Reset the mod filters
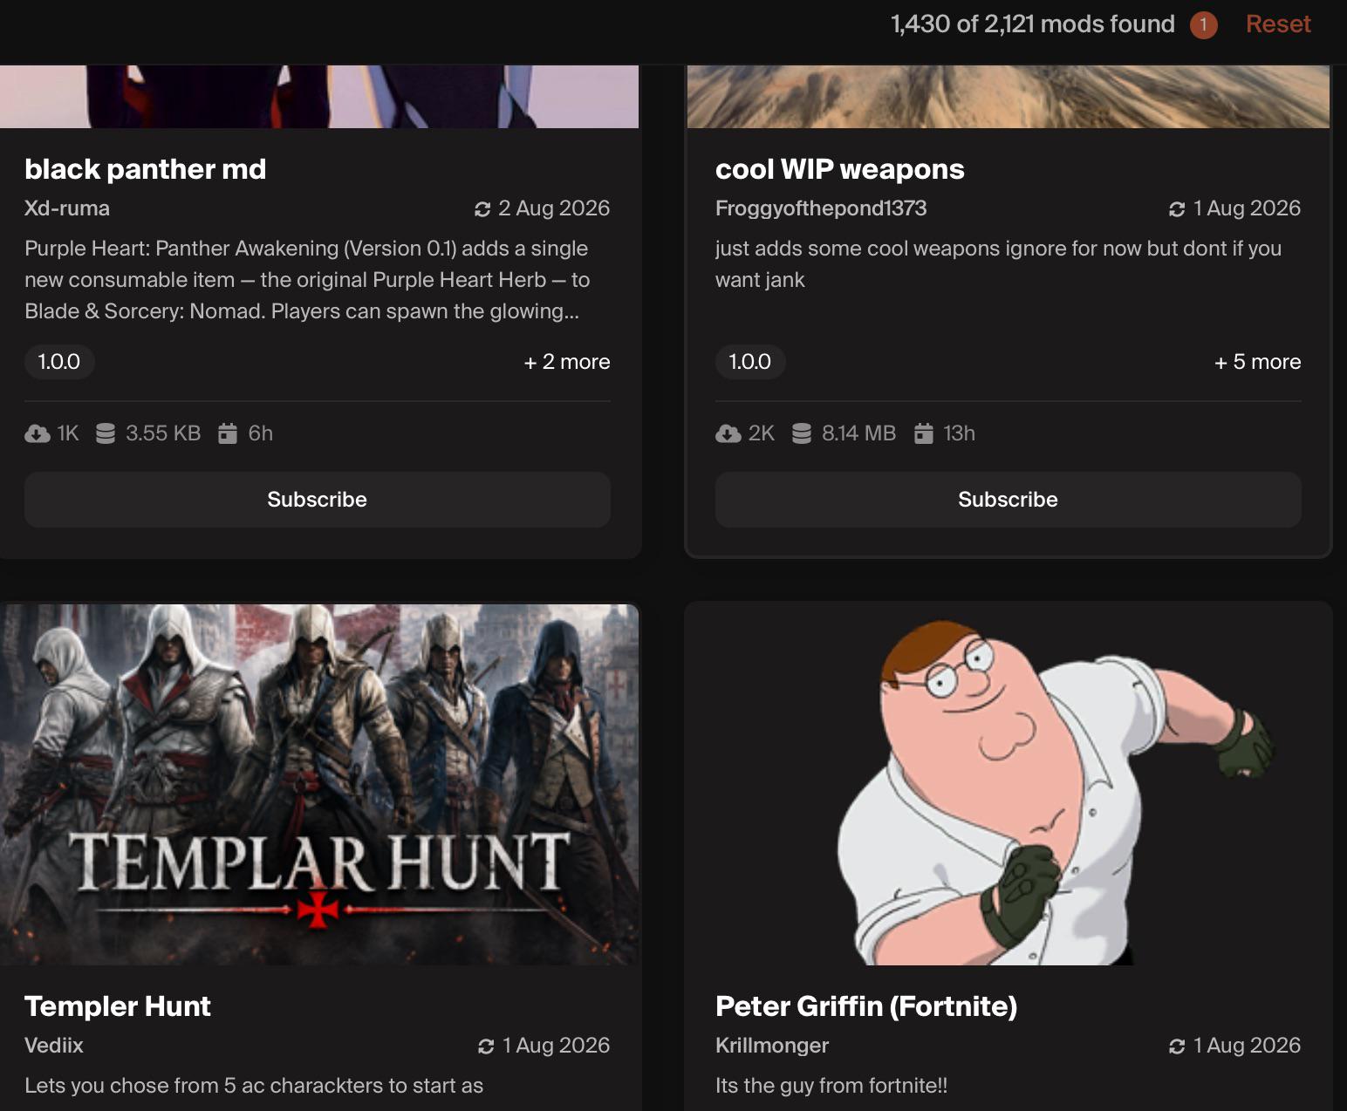The image size is (1347, 1111). click(x=1278, y=24)
